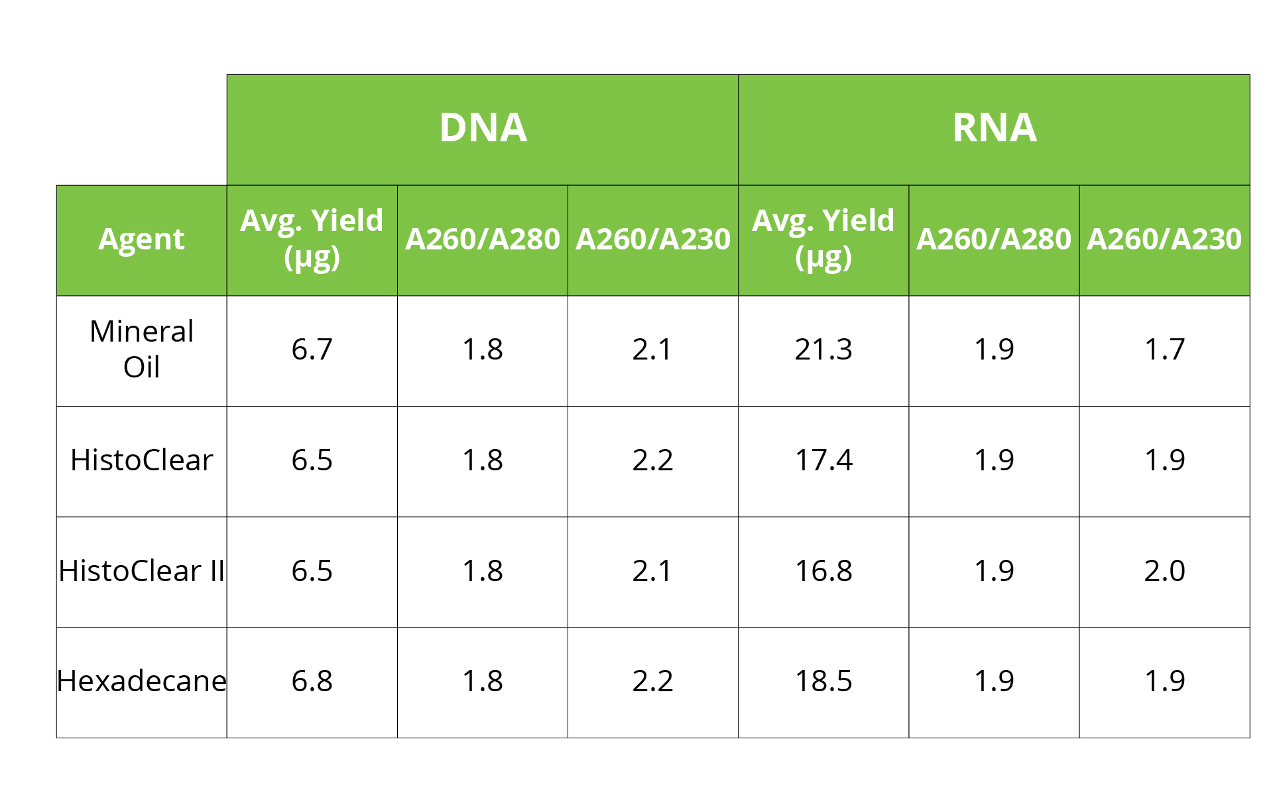This screenshot has height=796, width=1273.
Task: Click the HistoClear row label
Action: 141,460
